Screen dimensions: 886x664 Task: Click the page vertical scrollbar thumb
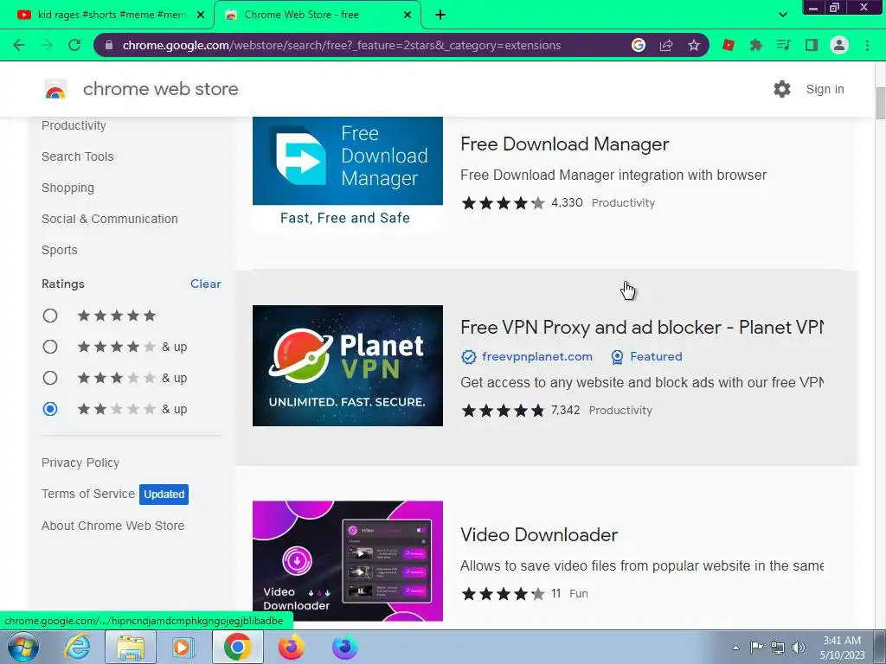[880, 104]
